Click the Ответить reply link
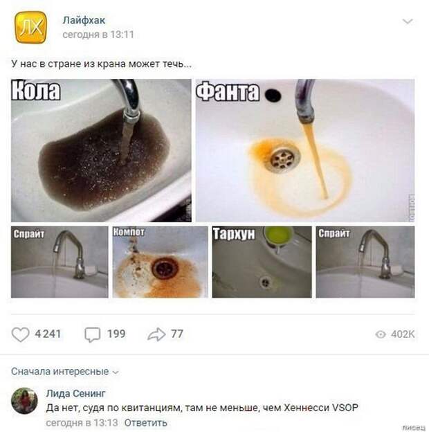This screenshot has height=434, width=429. click(145, 423)
